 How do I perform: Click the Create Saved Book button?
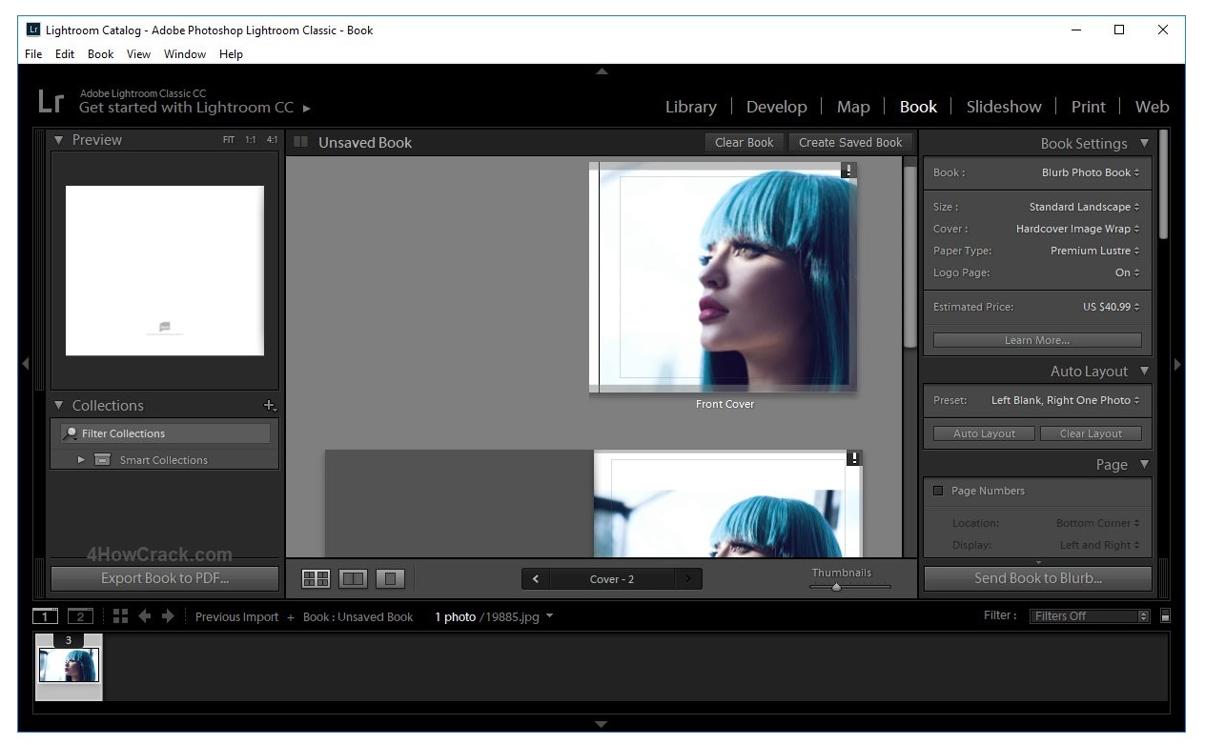coord(849,143)
